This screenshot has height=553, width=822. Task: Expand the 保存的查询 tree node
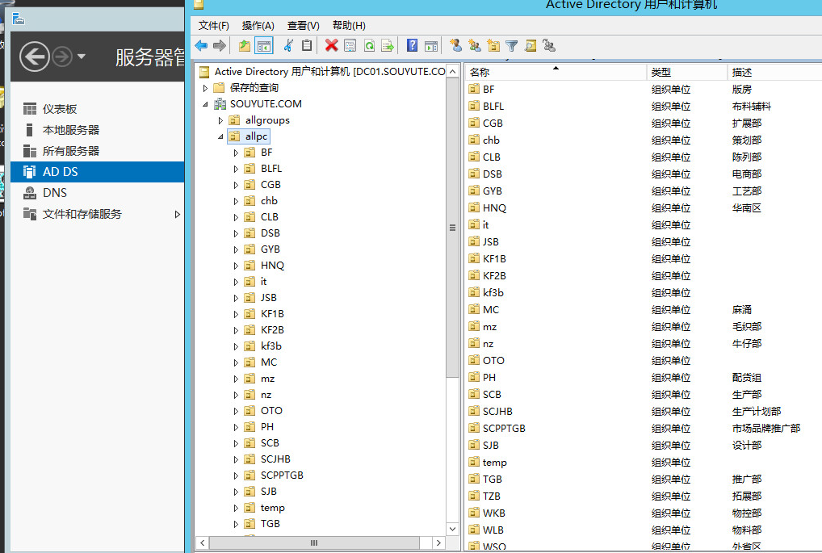tap(205, 88)
